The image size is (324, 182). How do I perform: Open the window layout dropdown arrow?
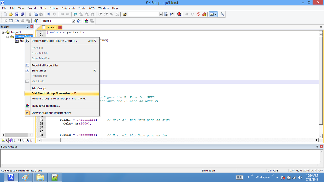click(216, 14)
